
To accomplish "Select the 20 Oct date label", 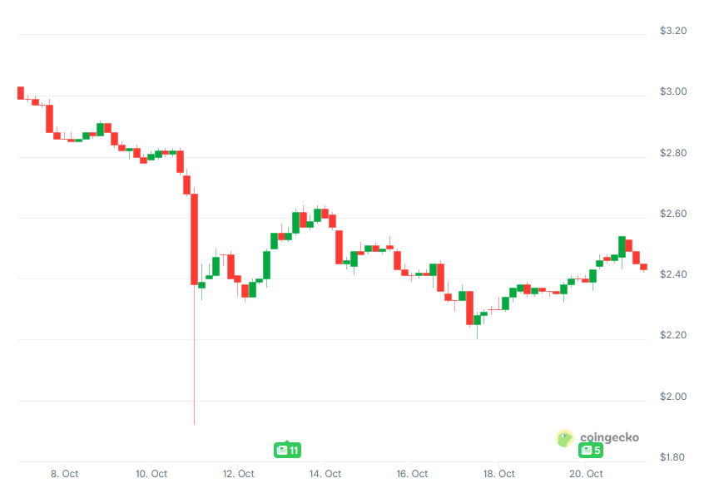I will (x=586, y=474).
